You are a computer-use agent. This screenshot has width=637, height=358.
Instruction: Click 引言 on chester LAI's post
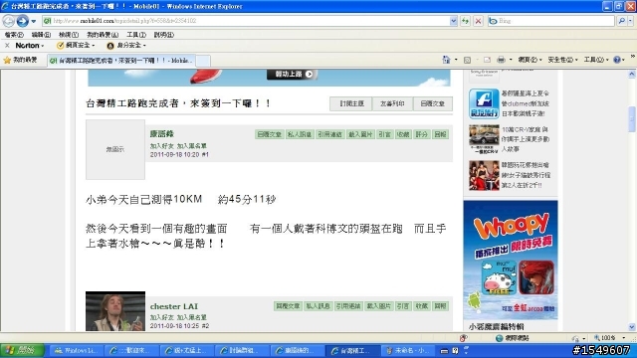[x=403, y=306]
